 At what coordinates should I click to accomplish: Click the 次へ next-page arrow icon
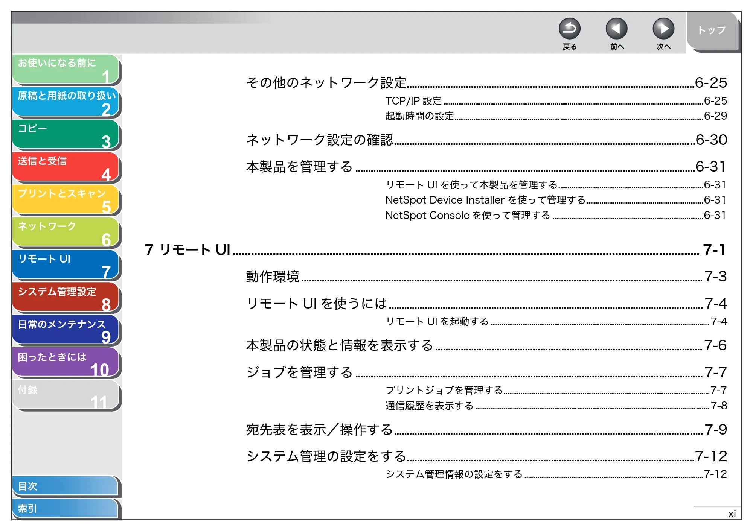[663, 29]
